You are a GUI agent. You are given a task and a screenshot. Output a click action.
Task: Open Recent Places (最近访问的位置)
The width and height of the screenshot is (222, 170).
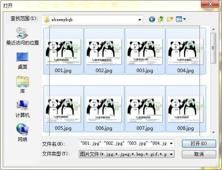(x=23, y=36)
